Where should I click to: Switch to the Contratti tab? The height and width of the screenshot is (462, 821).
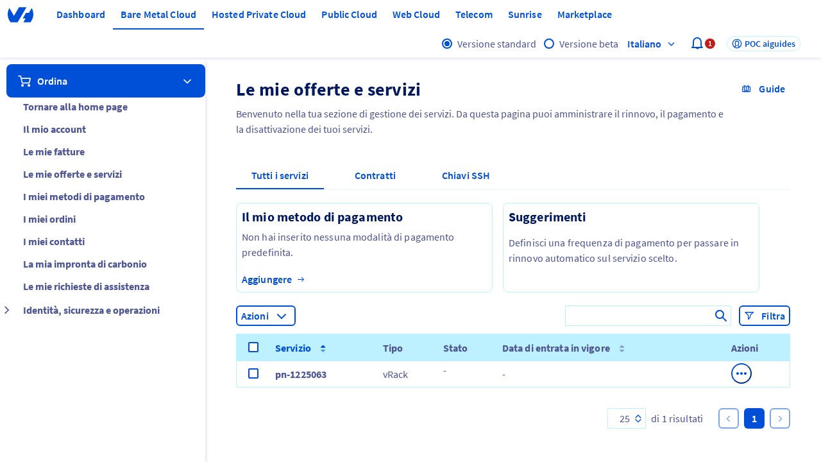pyautogui.click(x=375, y=175)
